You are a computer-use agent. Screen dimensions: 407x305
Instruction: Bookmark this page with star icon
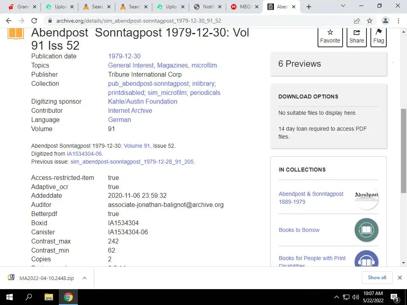370,21
